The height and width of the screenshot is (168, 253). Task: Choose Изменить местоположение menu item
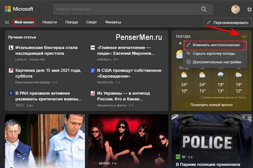point(215,45)
